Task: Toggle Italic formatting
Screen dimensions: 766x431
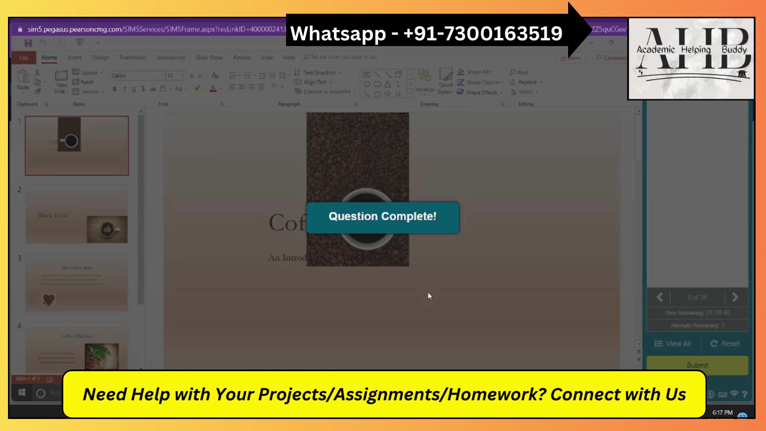Action: coord(124,89)
